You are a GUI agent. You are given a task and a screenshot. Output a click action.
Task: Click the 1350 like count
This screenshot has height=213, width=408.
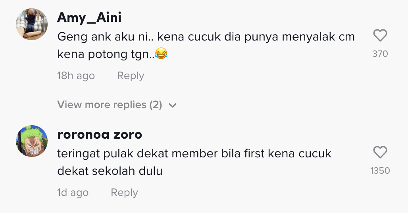pyautogui.click(x=380, y=170)
